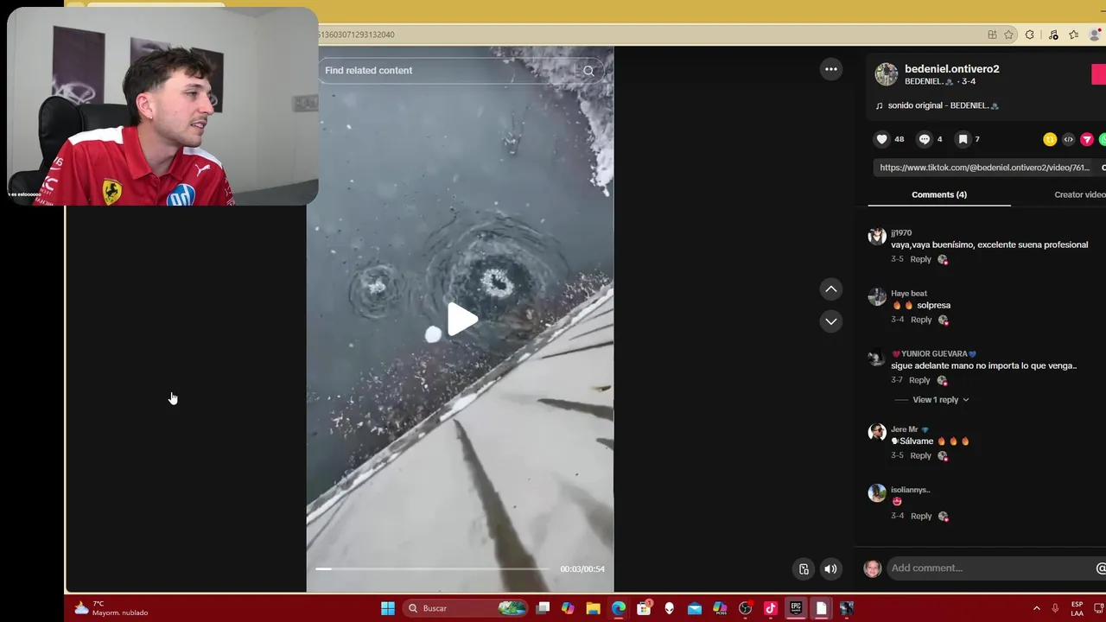Mute the video with the speaker icon

pos(830,568)
